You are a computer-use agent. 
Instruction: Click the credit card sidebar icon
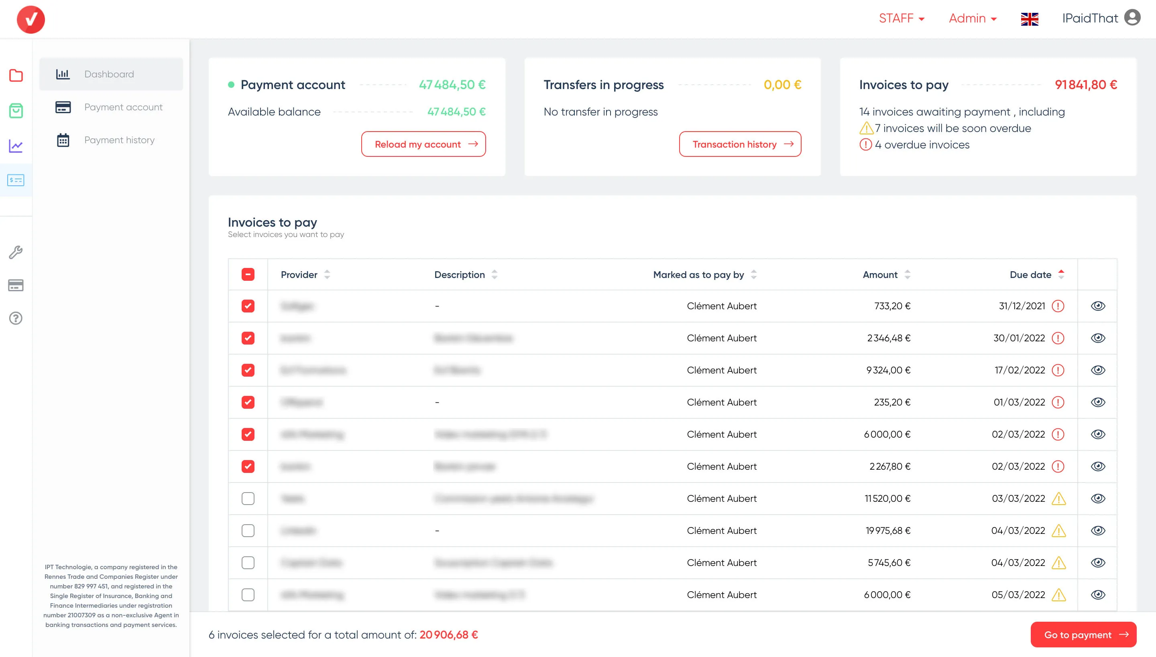click(x=16, y=285)
